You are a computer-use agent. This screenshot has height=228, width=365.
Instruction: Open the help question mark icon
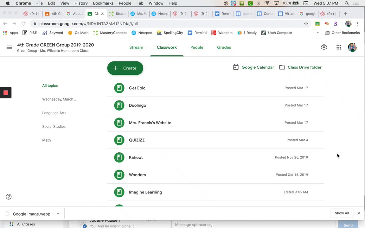pos(9,197)
